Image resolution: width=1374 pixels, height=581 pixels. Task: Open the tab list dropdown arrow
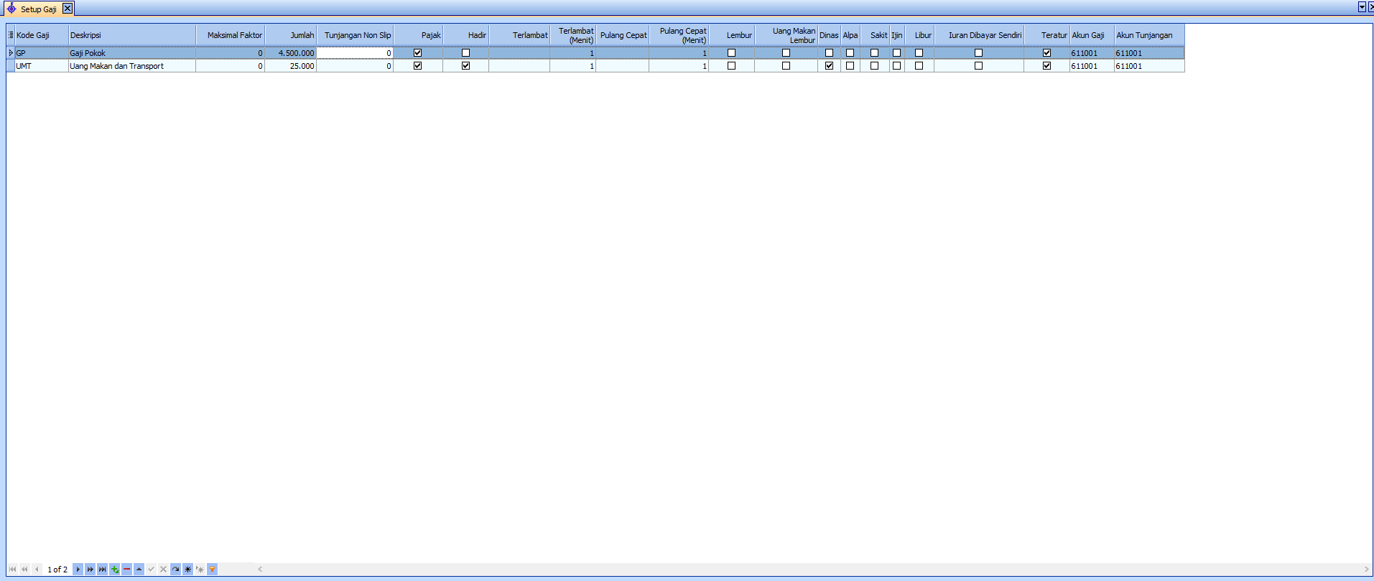tap(1362, 6)
